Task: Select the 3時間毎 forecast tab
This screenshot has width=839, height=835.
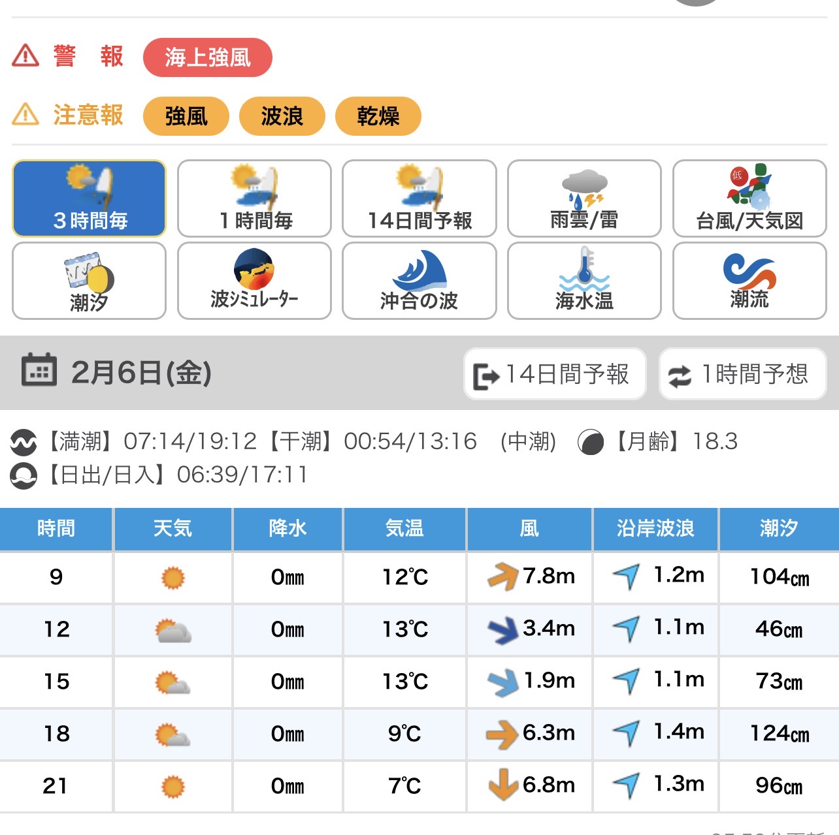Action: coord(89,198)
